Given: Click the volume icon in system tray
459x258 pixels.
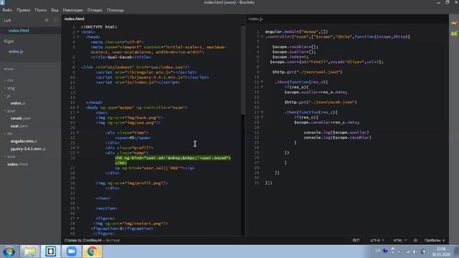Looking at the screenshot, I should pyautogui.click(x=415, y=252).
